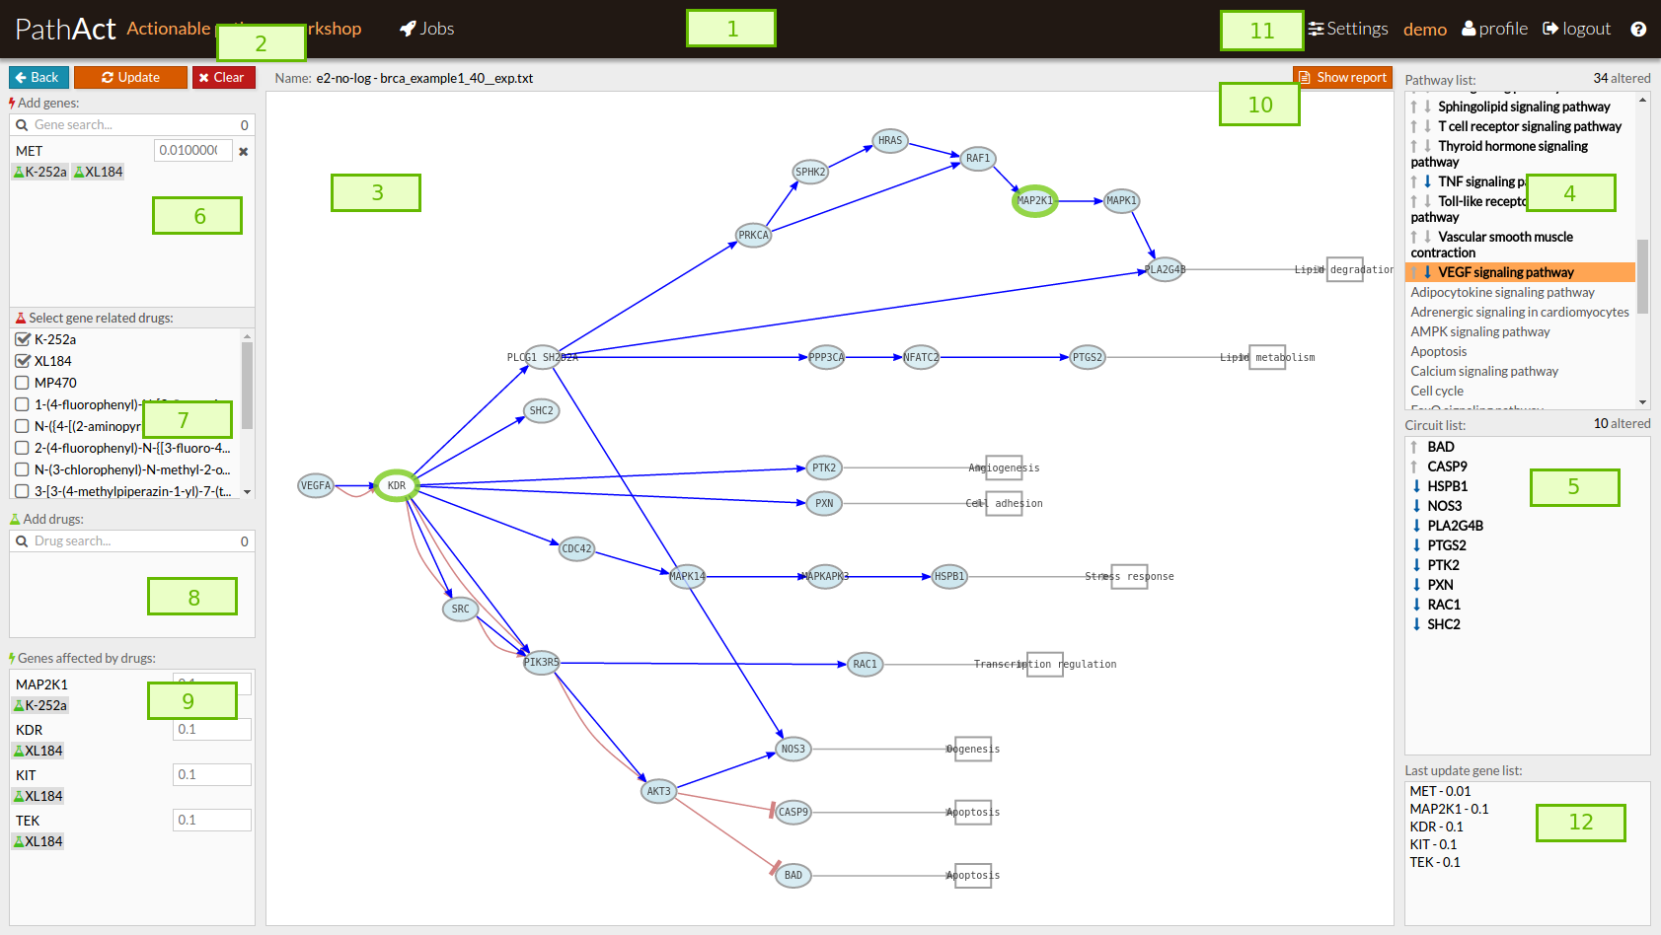Click the Back button
1661x935 pixels.
point(38,77)
